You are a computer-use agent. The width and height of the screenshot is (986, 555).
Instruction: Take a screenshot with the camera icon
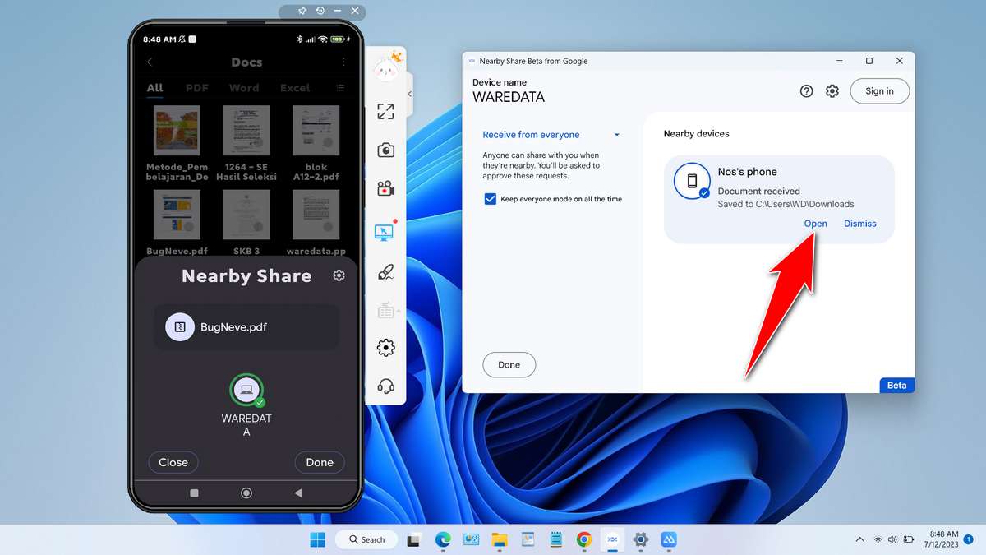tap(385, 150)
